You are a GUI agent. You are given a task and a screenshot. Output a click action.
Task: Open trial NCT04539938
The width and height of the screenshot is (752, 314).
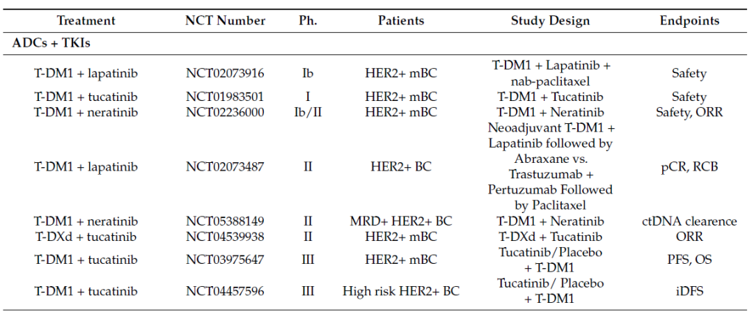[x=225, y=237]
